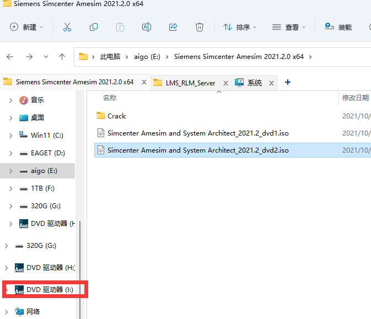Select Win11 (C:) drive in sidebar
This screenshot has height=319, width=371.
click(47, 136)
